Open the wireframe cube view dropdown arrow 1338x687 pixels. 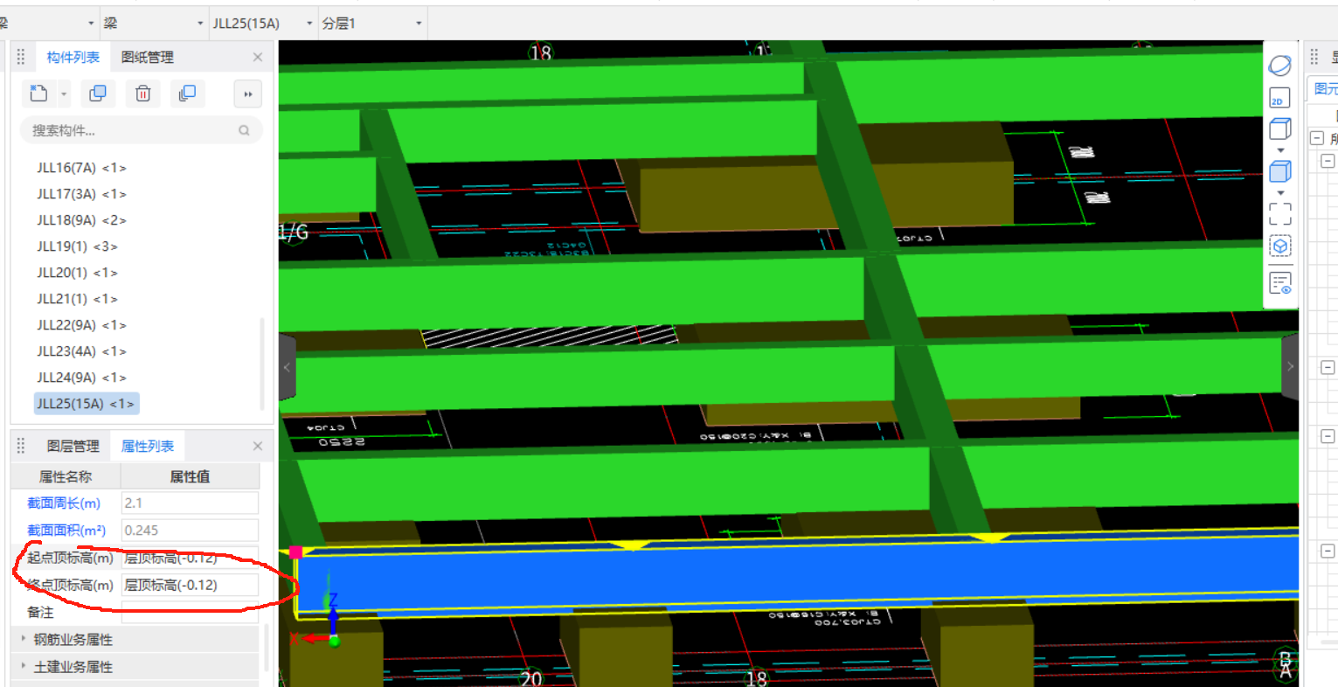(x=1280, y=150)
